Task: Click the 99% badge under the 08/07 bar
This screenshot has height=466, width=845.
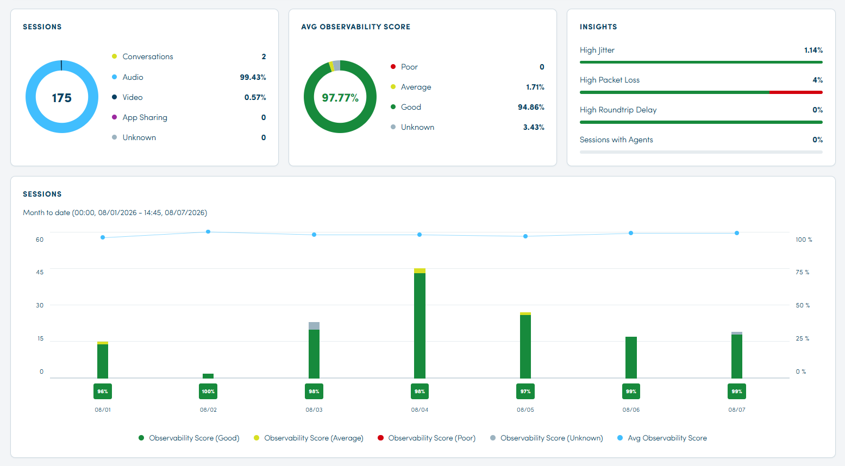Action: (x=737, y=391)
